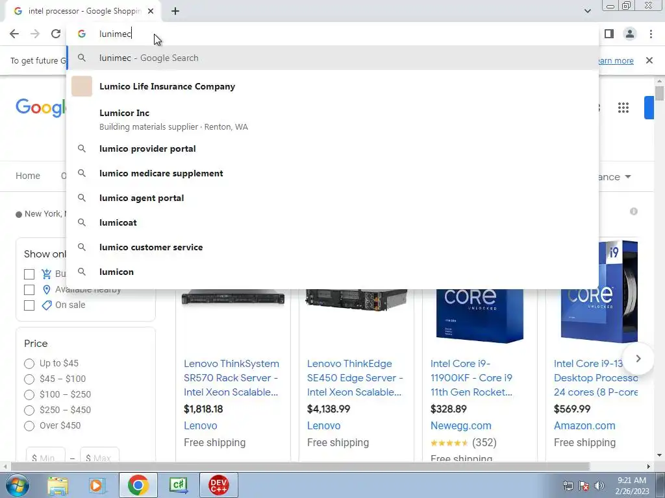
Task: Open Lenovo ThinkSystem SR570 Rack Server listing
Action: click(x=232, y=378)
